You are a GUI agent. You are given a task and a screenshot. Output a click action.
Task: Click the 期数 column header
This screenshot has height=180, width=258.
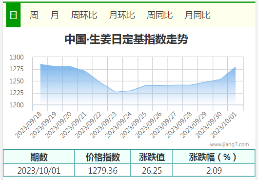pos(39,157)
